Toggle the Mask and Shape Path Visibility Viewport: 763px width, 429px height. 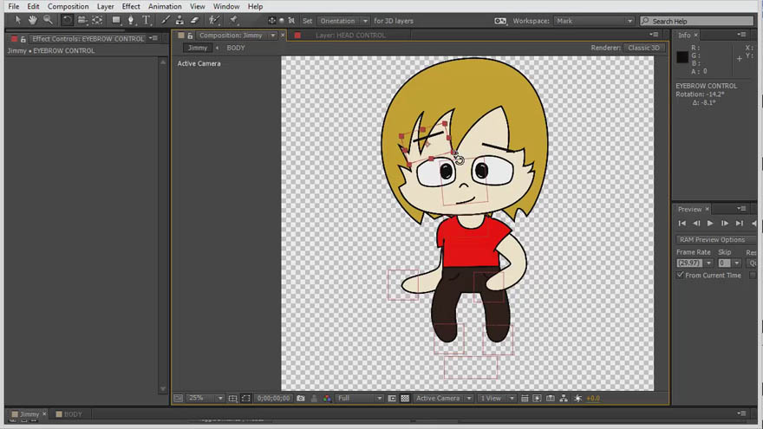tap(246, 399)
